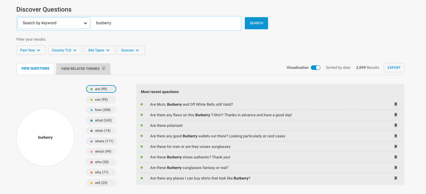Bookmark the sunglasses fantasy or real question
Image resolution: width=426 pixels, height=194 pixels.
tap(396, 168)
